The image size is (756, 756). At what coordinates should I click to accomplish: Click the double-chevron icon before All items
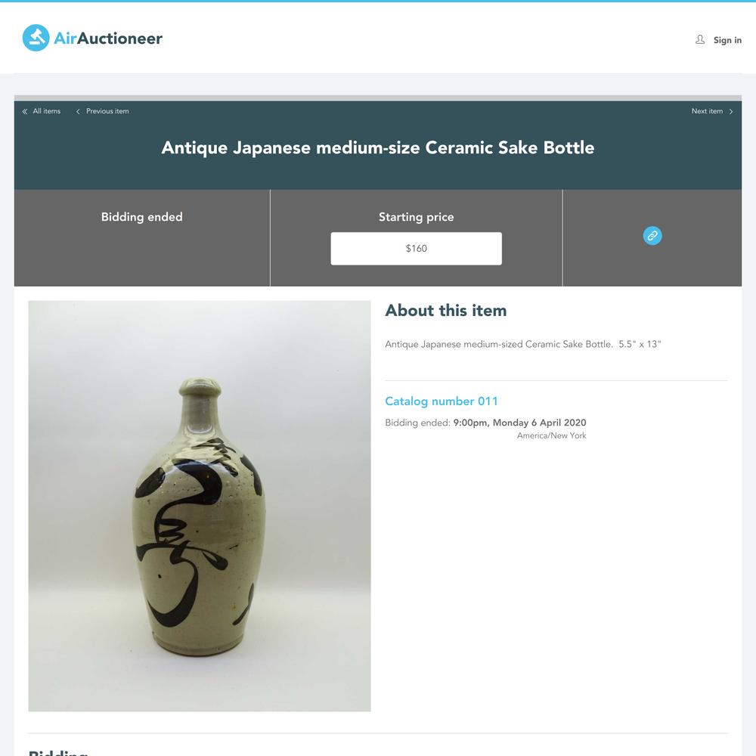tap(25, 111)
